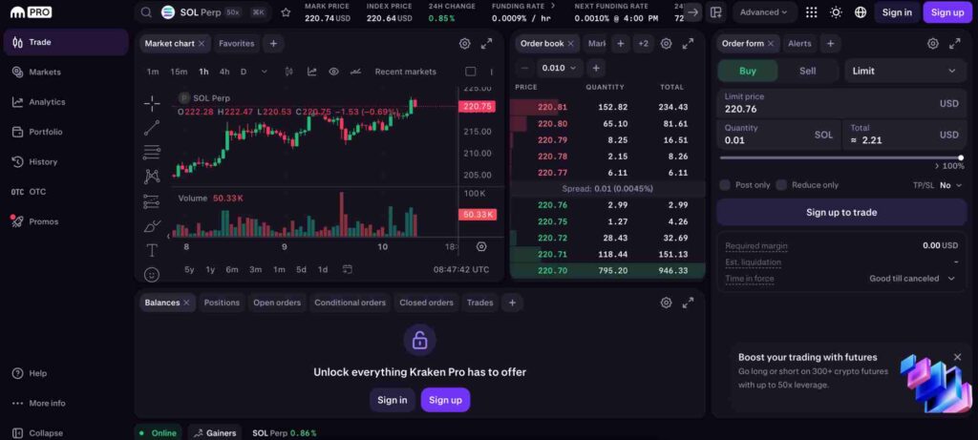Toggle chart visibility eye icon
This screenshot has width=978, height=440.
(333, 72)
